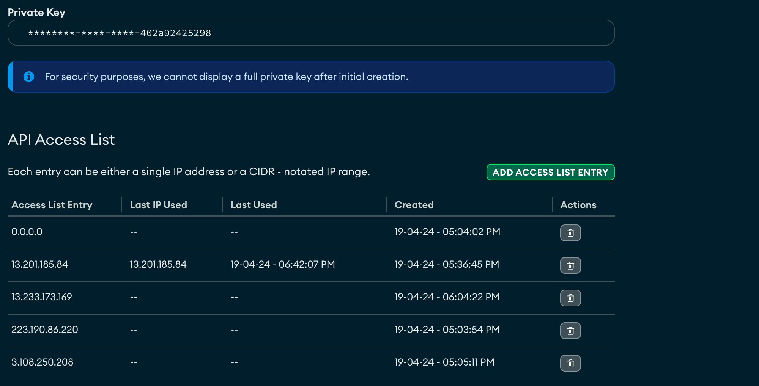Click inside the Private Key field
759x386 pixels.
click(x=311, y=33)
